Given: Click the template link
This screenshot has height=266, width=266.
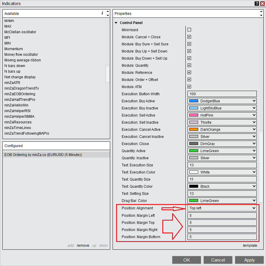Looking at the screenshot, I should [x=250, y=246].
